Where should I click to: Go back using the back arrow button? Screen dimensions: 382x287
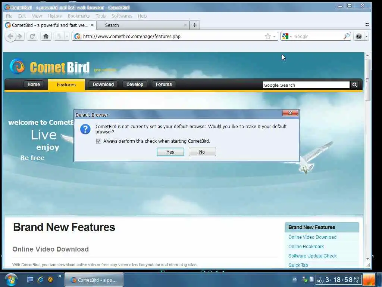coord(10,37)
